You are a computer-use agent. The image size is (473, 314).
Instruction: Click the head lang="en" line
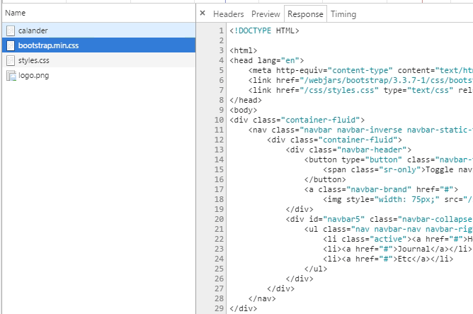267,60
